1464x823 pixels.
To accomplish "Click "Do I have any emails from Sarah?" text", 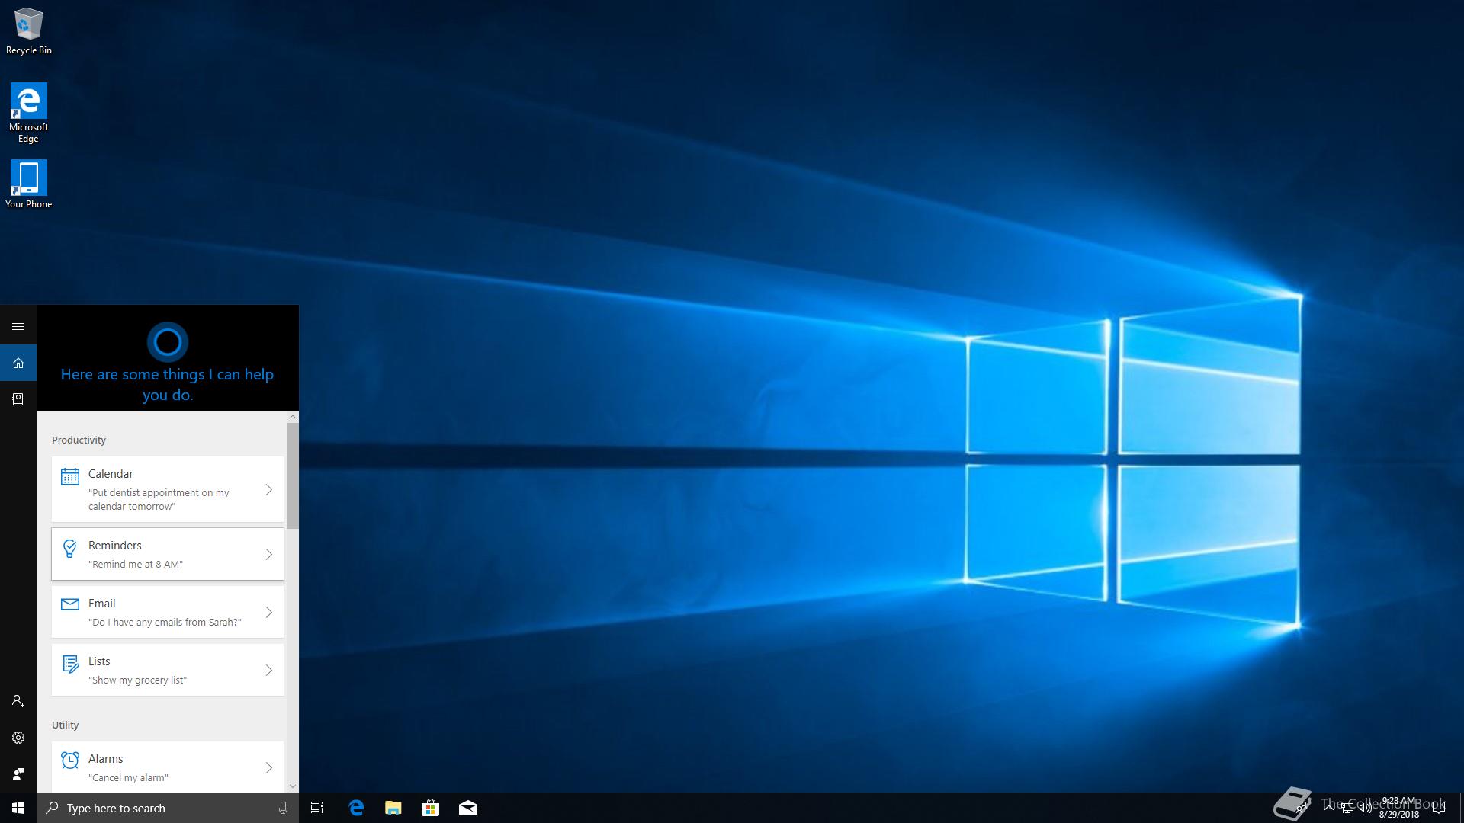I will point(165,623).
